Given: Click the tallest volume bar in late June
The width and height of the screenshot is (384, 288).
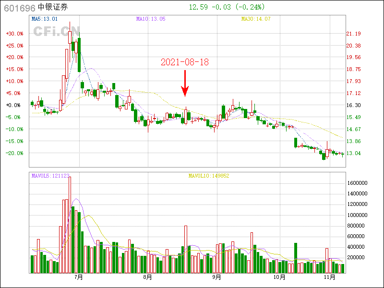Looking at the screenshot, I should 70,225.
